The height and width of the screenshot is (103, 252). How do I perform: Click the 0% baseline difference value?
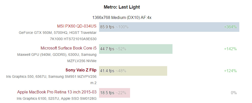234,93
